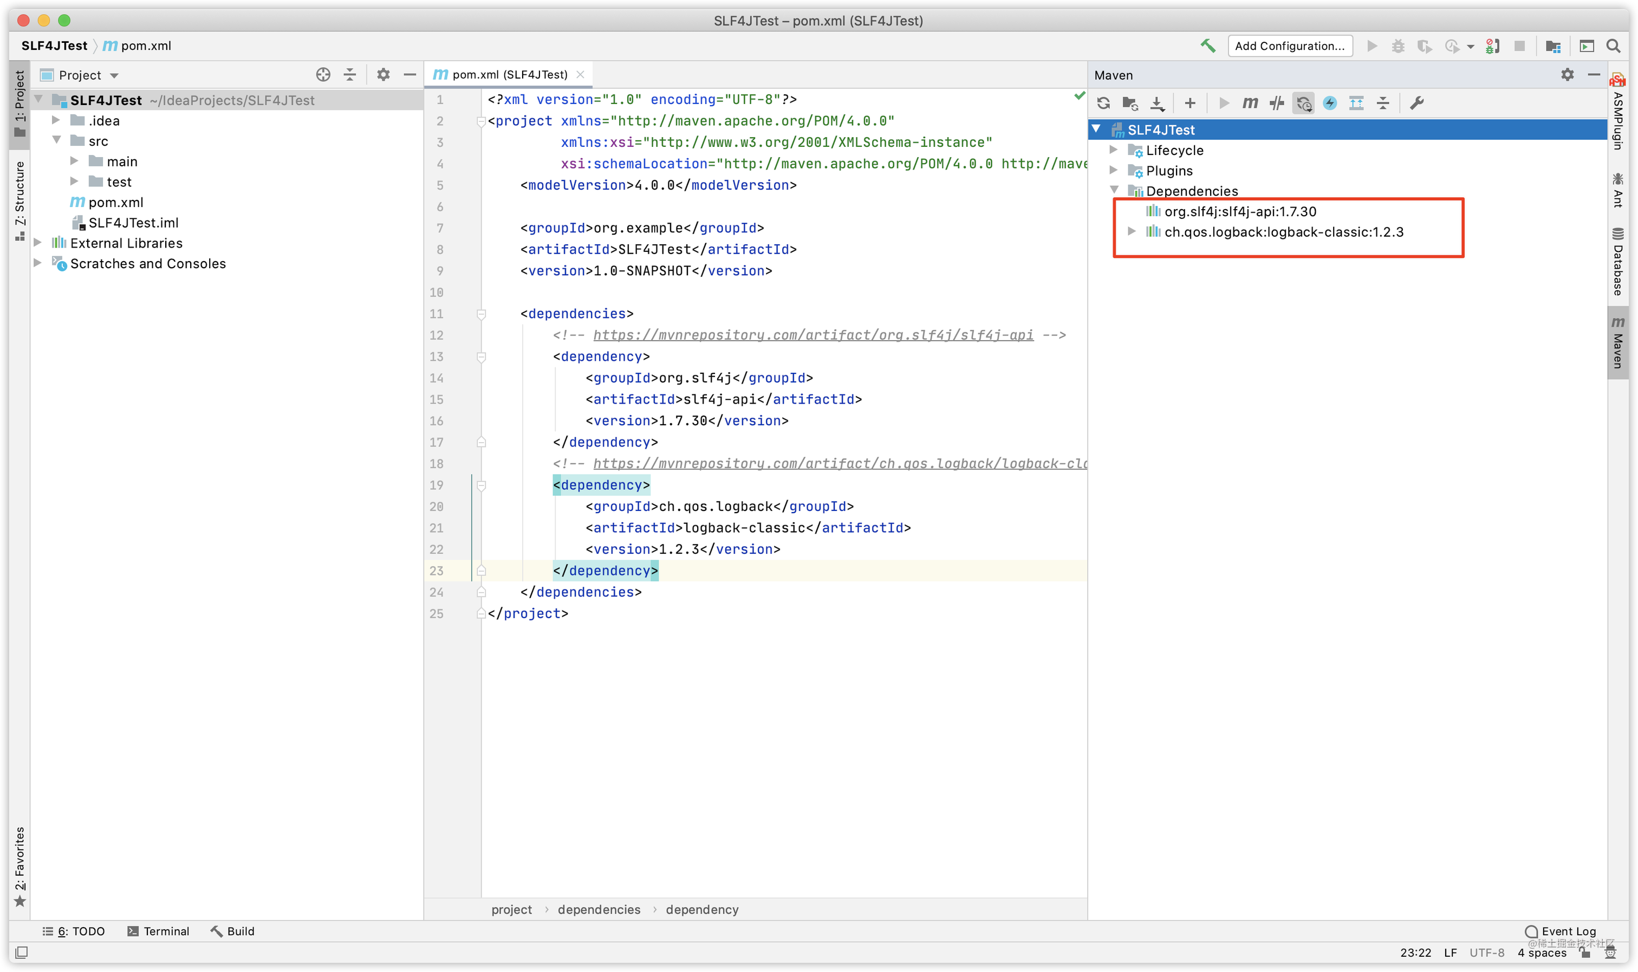The image size is (1638, 972).
Task: Disable auto-reload of Maven projects
Action: 1303,103
